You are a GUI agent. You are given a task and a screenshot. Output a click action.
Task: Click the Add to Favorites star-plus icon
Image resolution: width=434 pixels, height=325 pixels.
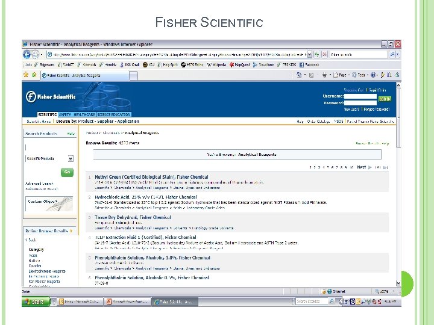click(34, 75)
